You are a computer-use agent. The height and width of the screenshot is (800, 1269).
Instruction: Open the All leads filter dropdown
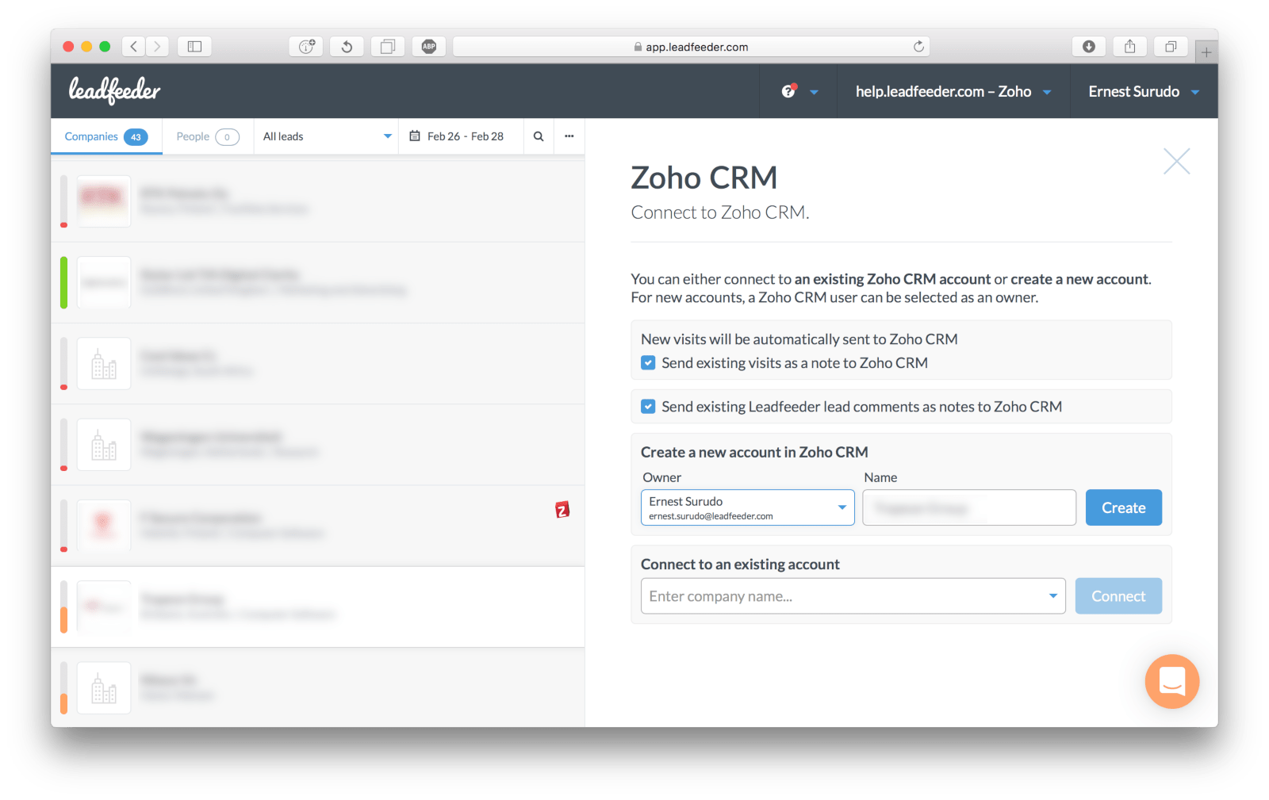coord(325,136)
